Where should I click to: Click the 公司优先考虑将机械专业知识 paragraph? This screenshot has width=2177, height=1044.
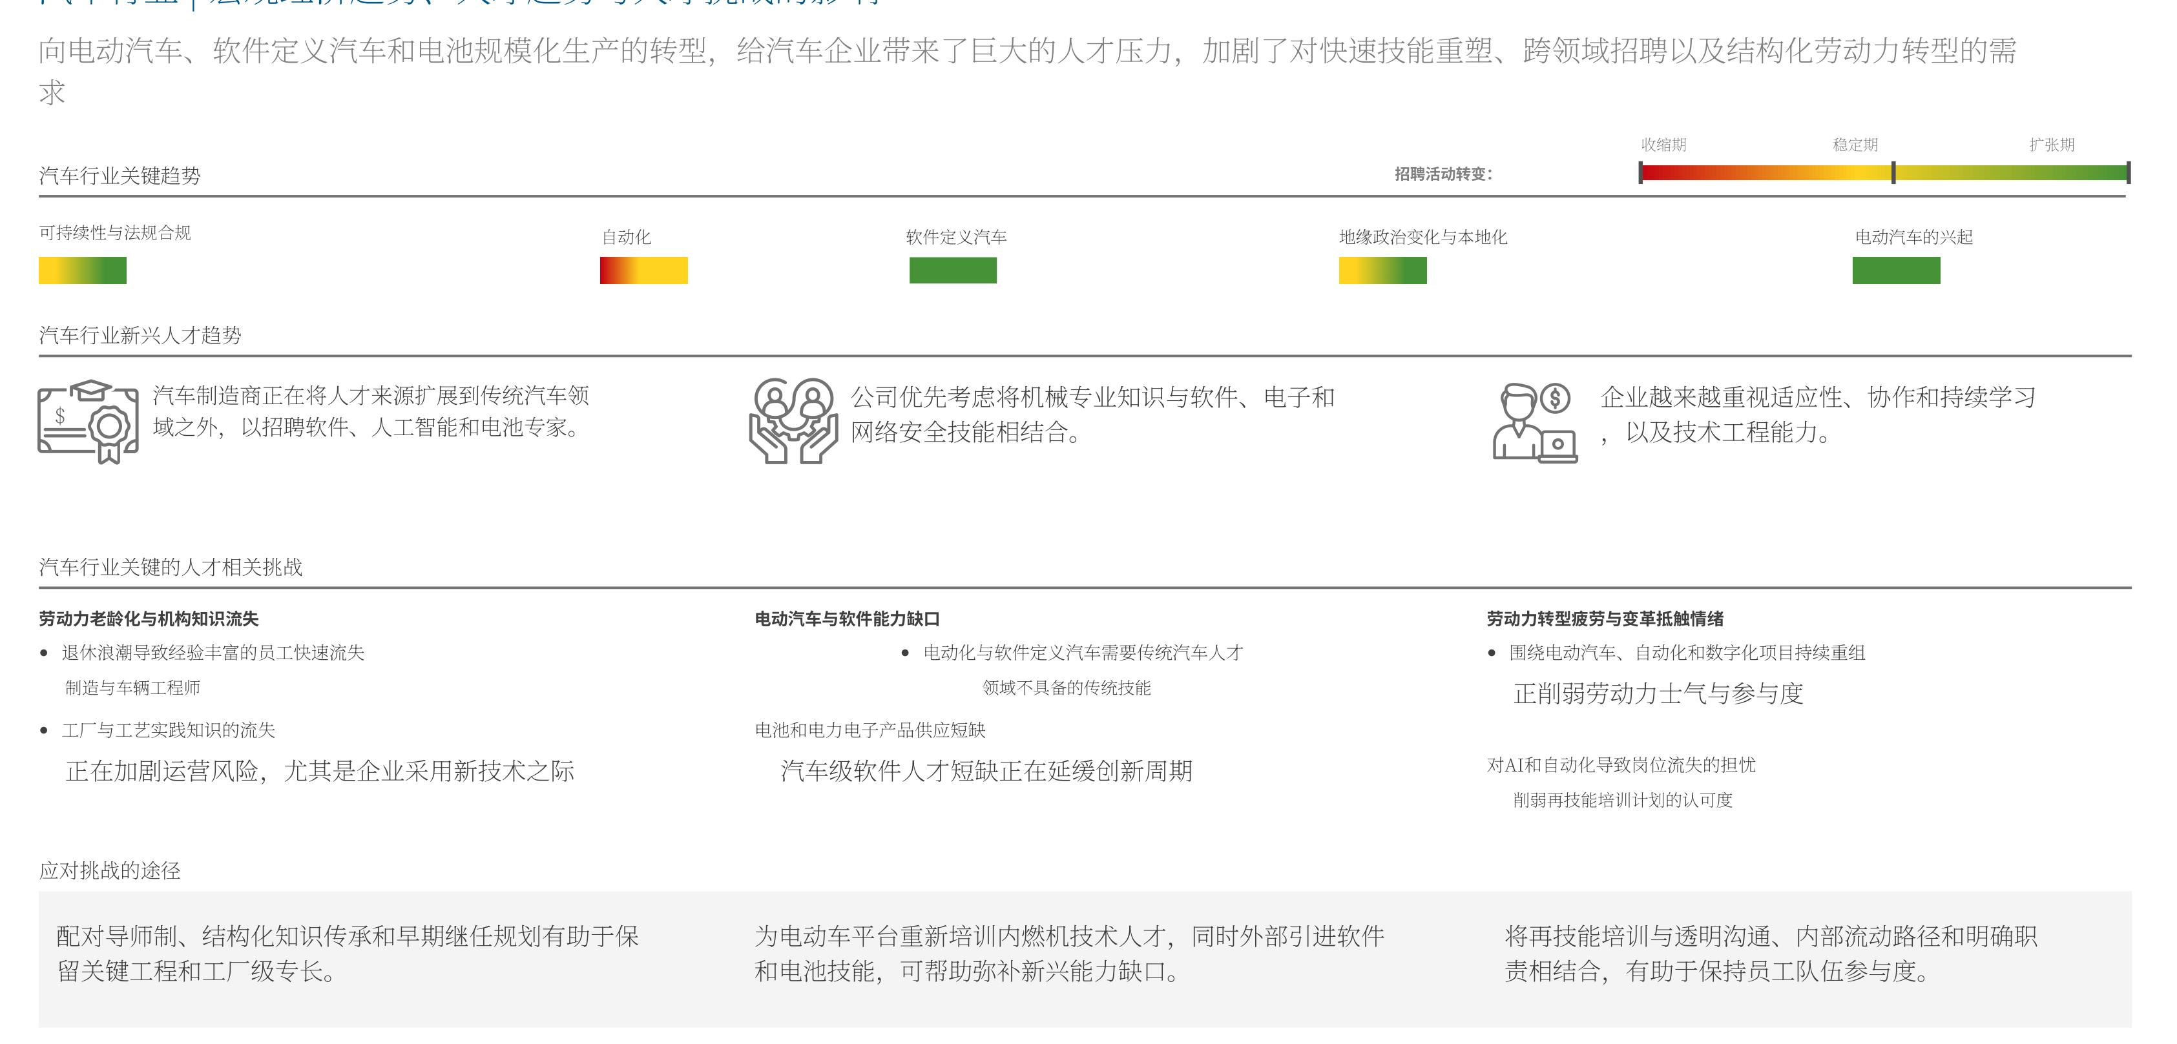tap(1093, 415)
